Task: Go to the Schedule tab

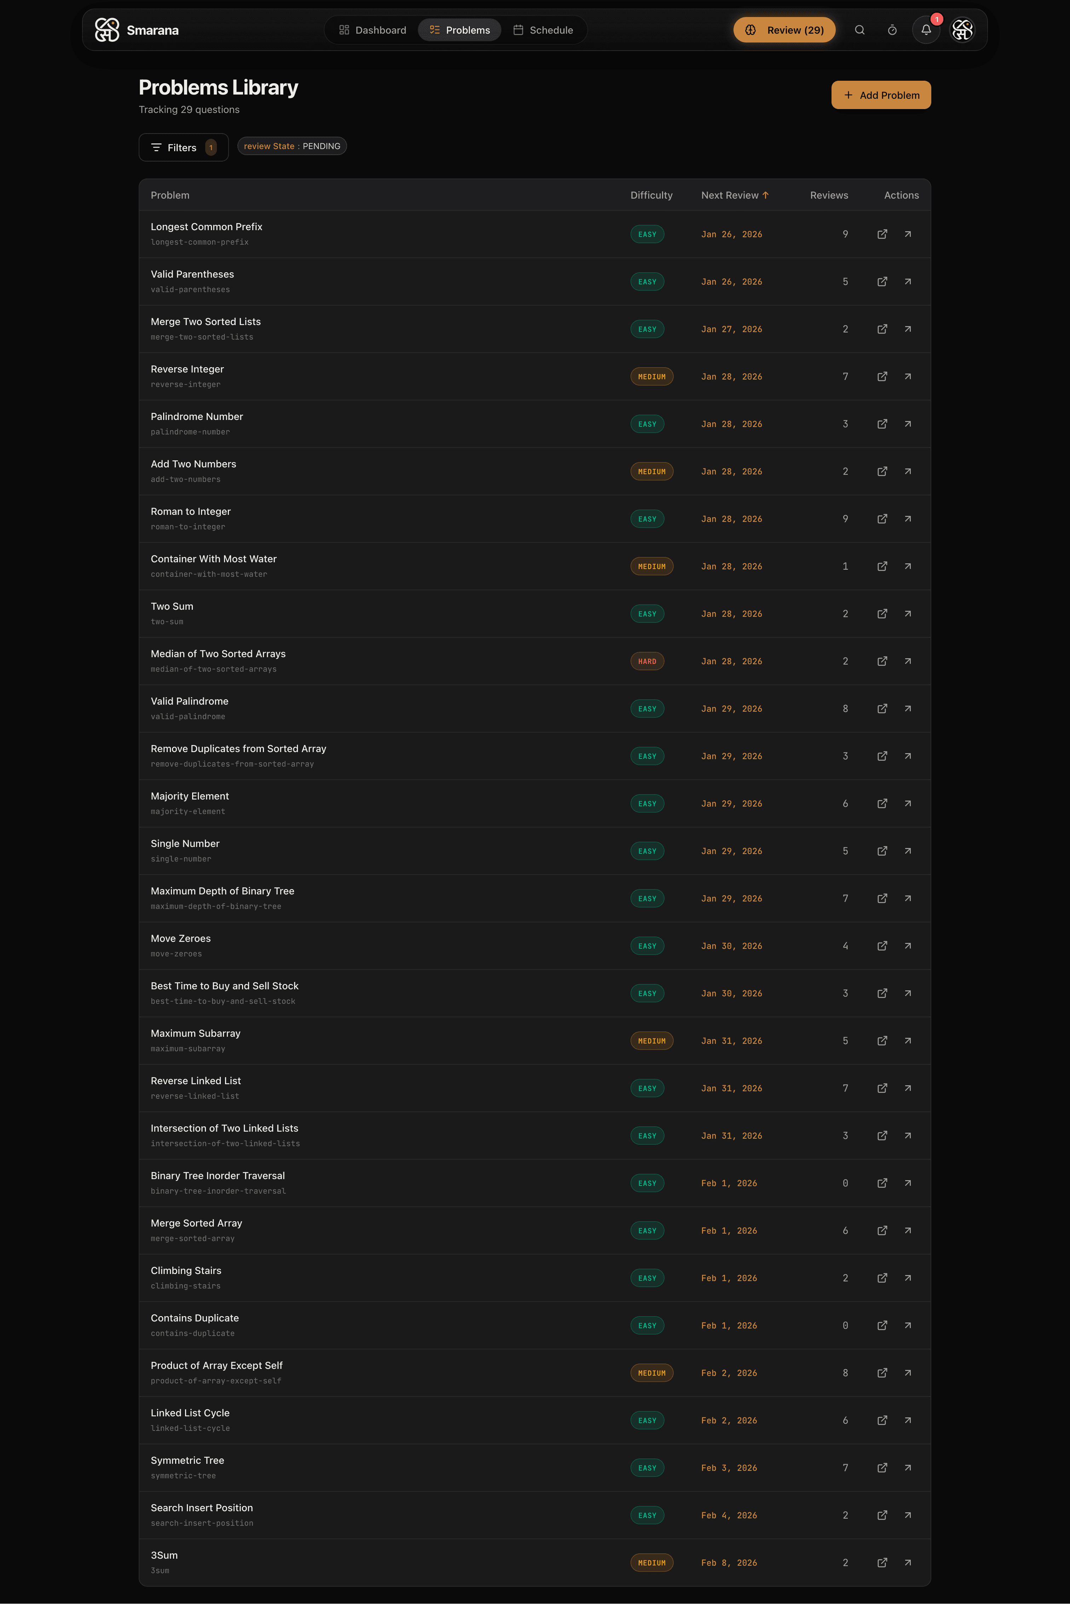Action: [543, 30]
